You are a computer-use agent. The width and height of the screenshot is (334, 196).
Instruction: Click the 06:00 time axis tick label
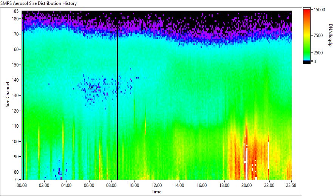[x=89, y=185]
